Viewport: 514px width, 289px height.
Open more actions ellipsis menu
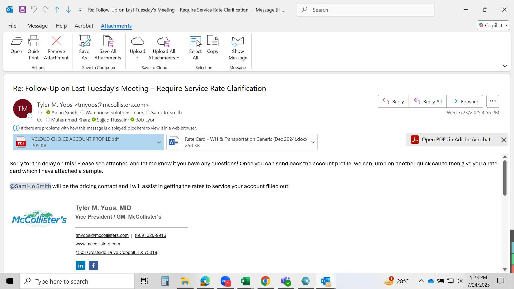[493, 101]
